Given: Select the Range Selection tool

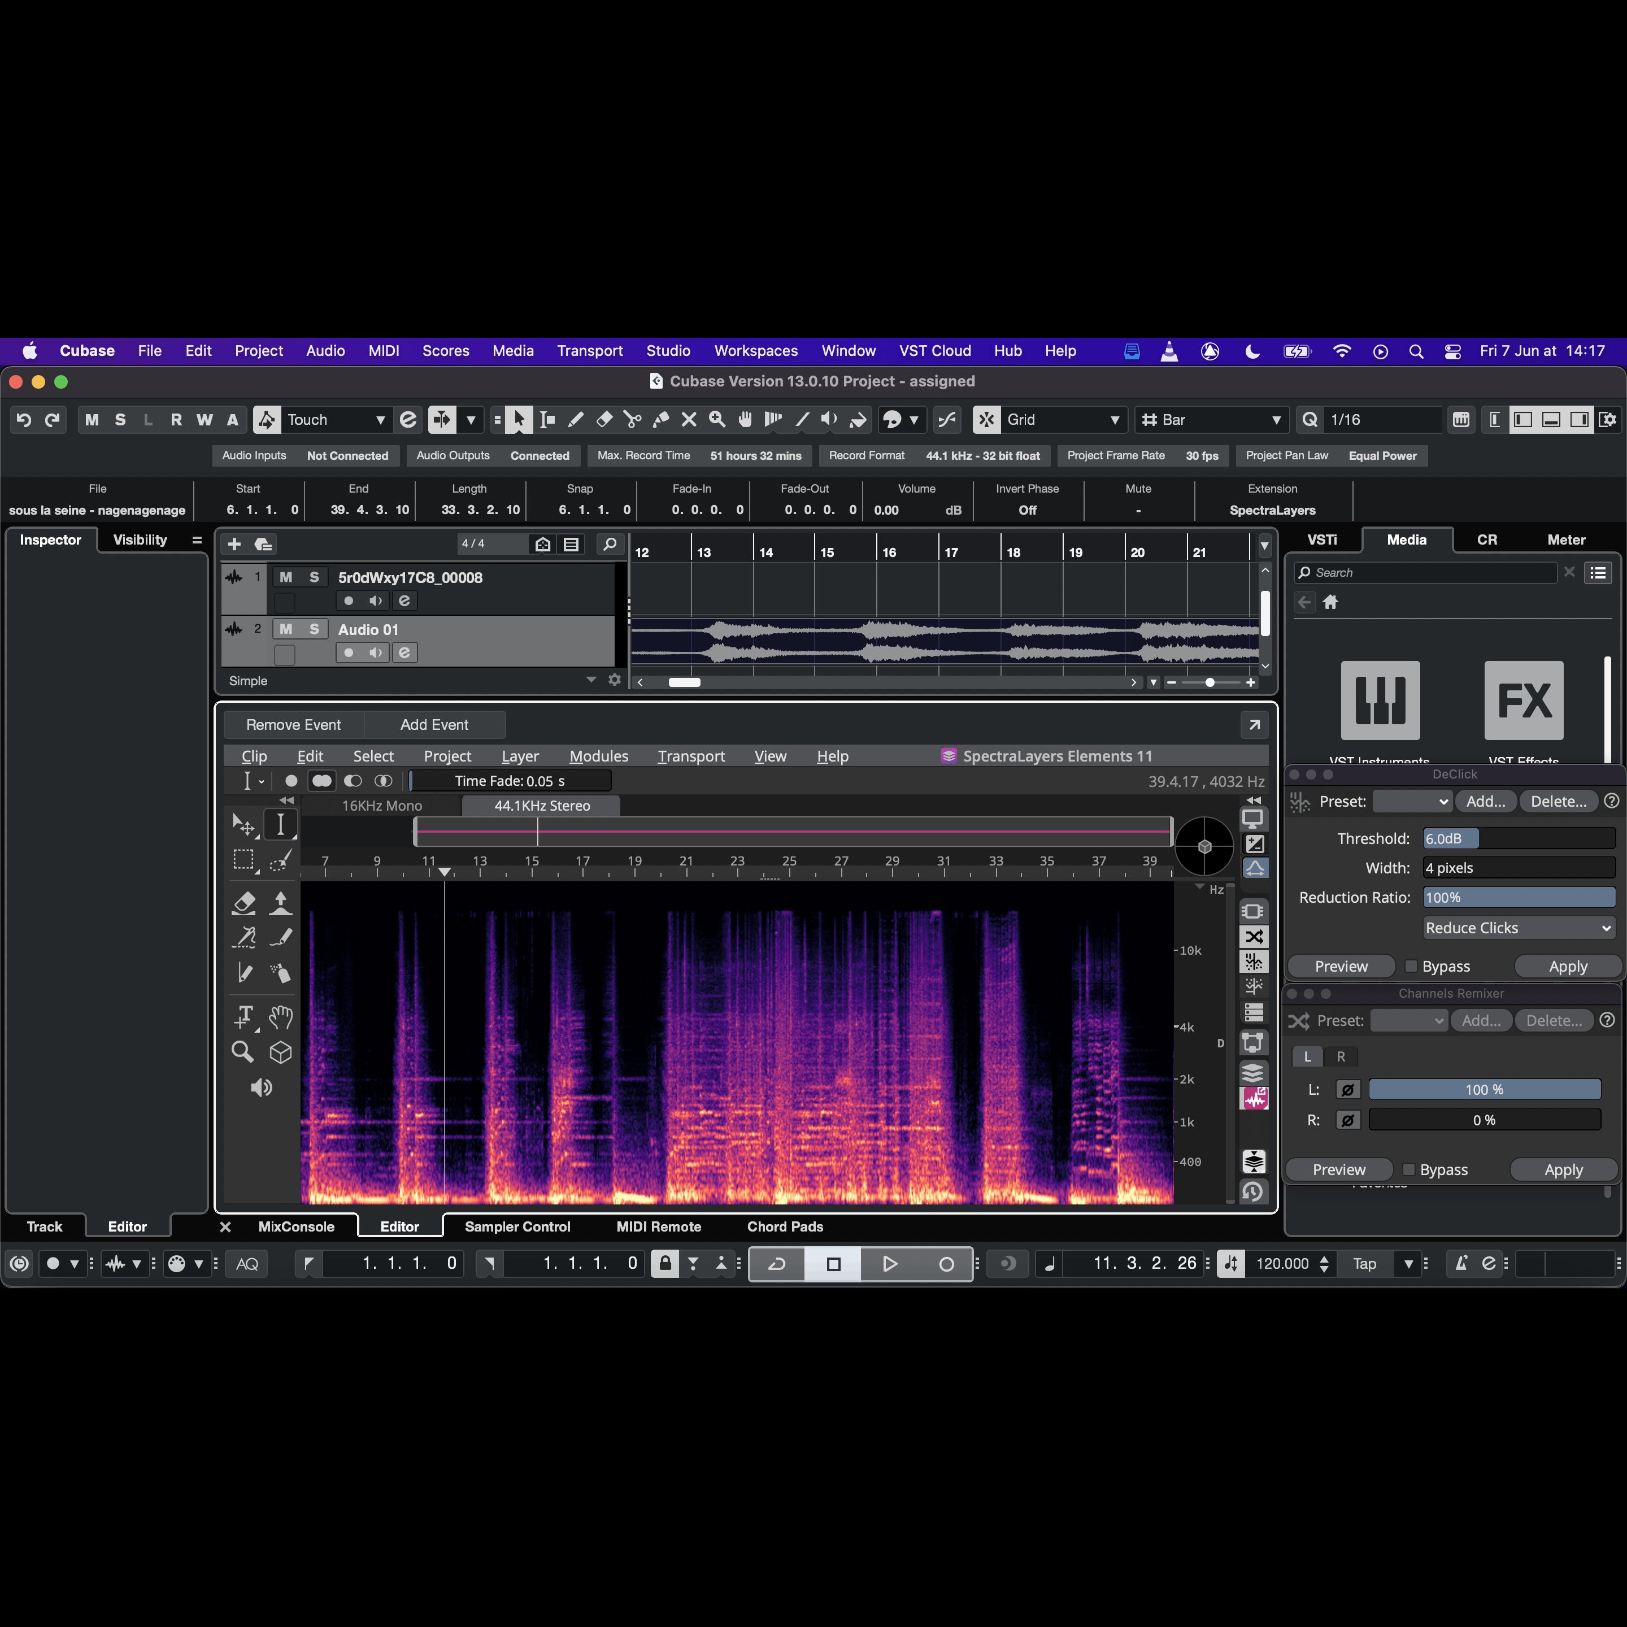Looking at the screenshot, I should (x=547, y=419).
